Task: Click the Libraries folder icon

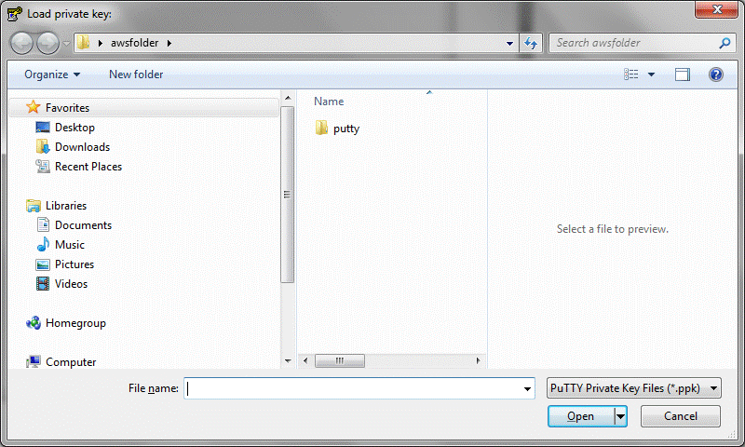Action: (x=34, y=206)
